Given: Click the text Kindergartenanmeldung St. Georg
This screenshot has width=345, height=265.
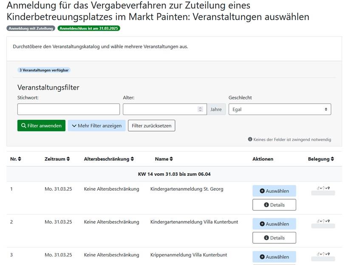Looking at the screenshot, I should pos(187,189).
